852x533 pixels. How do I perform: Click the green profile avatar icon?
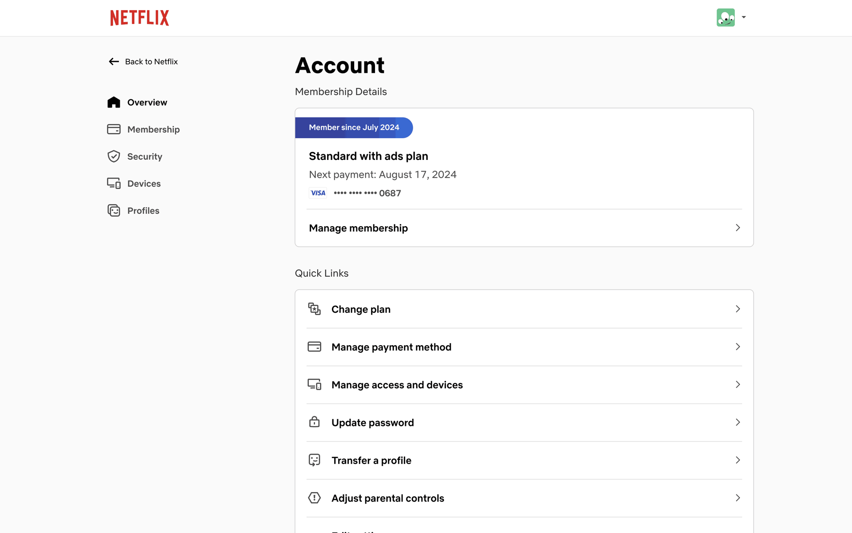tap(726, 18)
